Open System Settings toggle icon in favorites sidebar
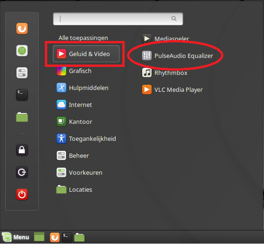This screenshot has width=264, height=244. [x=22, y=73]
